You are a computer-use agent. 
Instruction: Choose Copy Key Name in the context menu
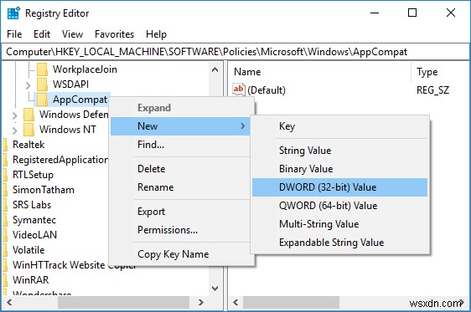(x=180, y=254)
